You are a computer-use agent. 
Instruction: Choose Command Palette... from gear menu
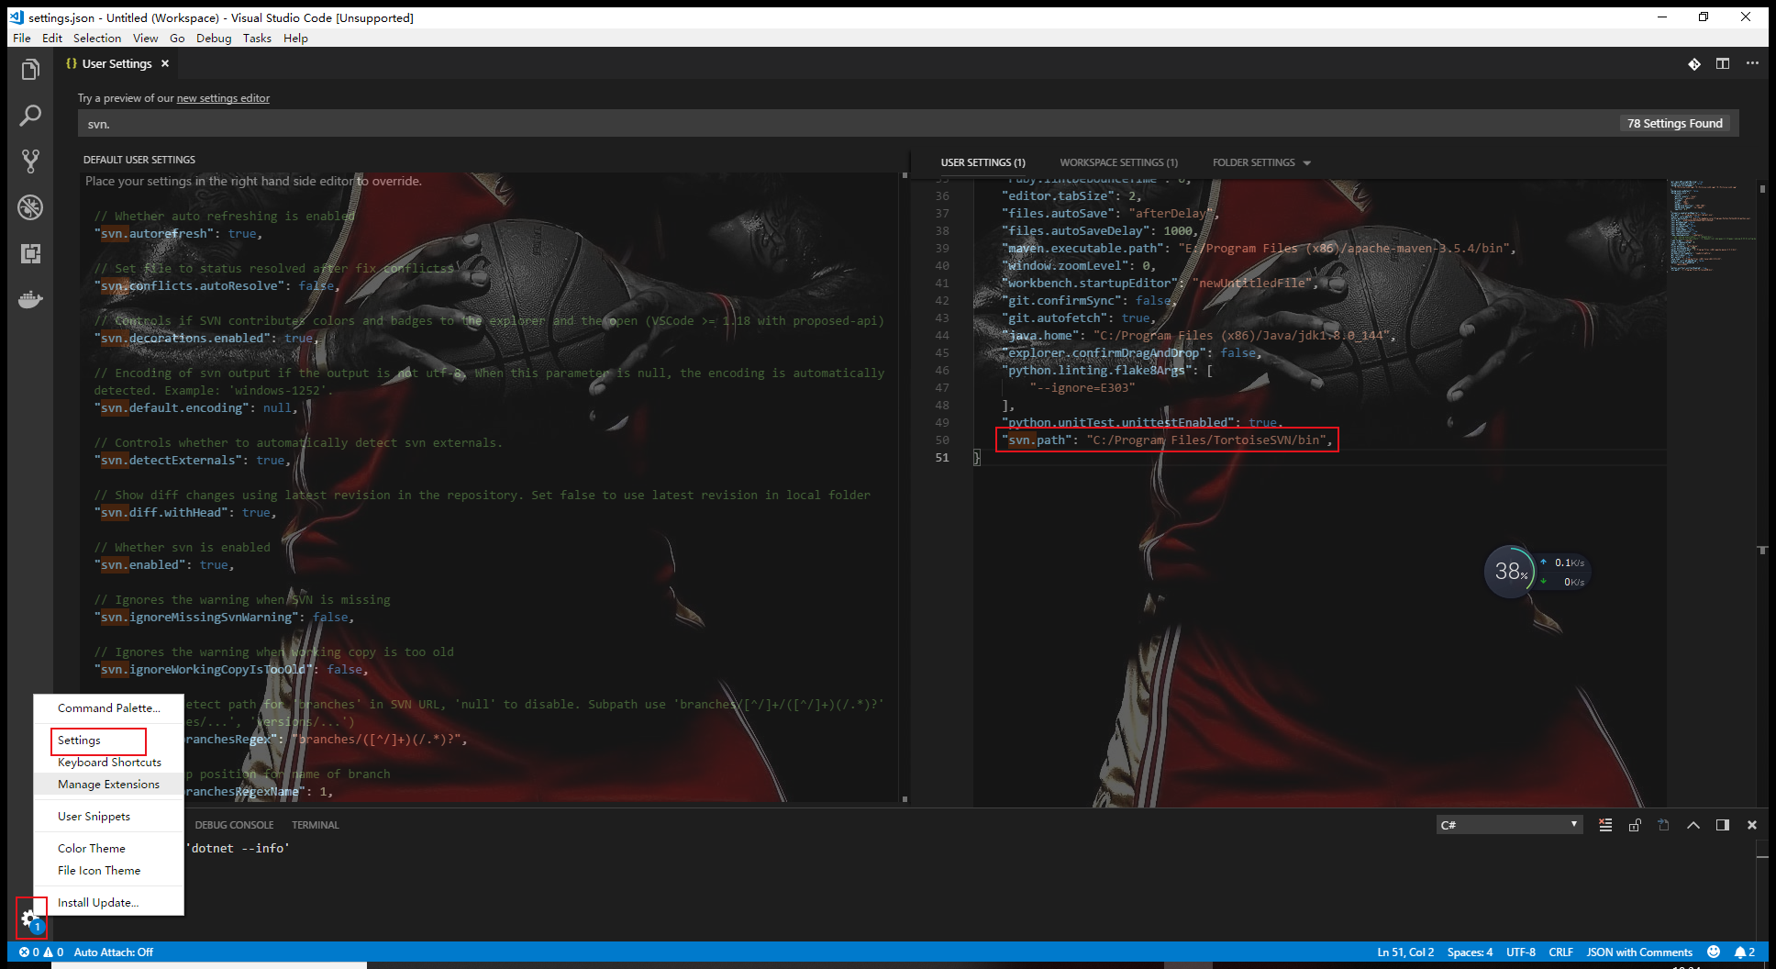coord(108,707)
